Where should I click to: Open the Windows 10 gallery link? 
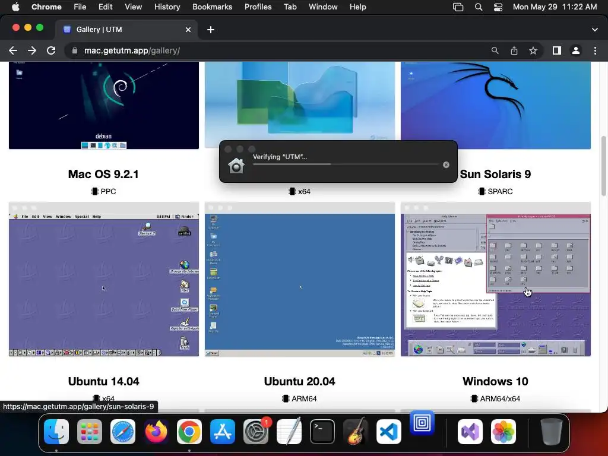pos(495,381)
